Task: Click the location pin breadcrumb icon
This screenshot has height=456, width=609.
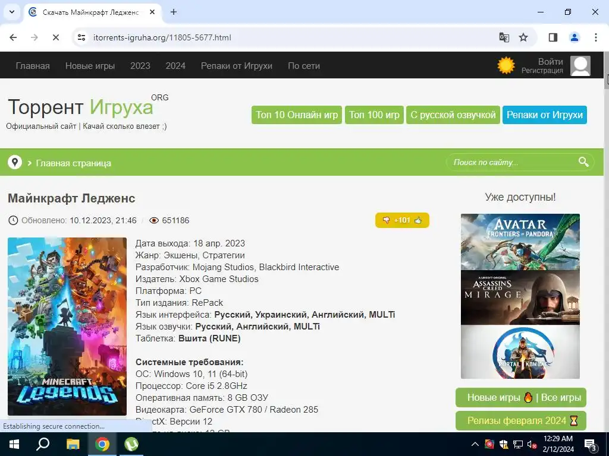Action: tap(15, 162)
